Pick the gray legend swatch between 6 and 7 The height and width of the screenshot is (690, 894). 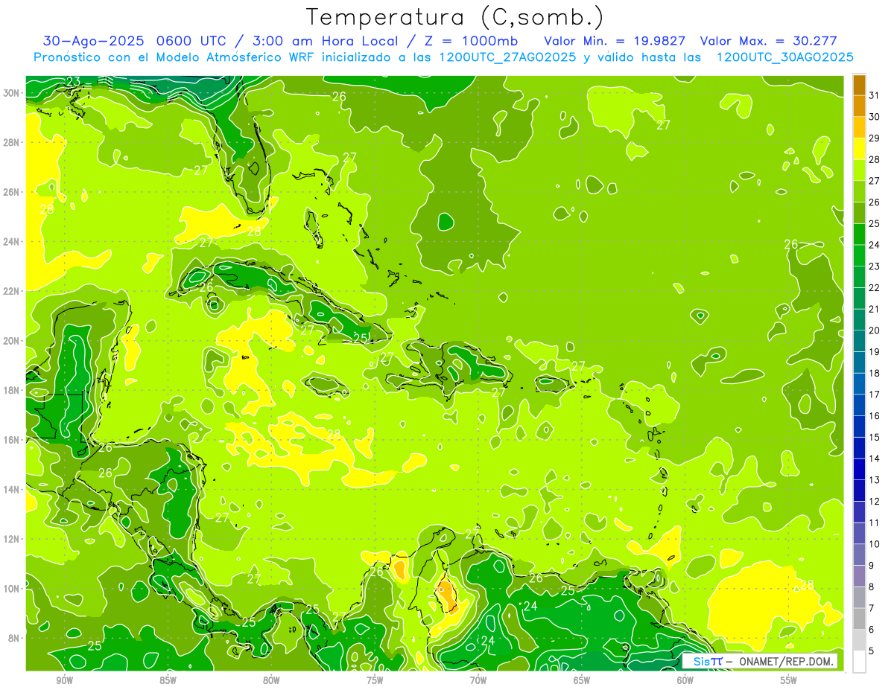click(x=859, y=619)
